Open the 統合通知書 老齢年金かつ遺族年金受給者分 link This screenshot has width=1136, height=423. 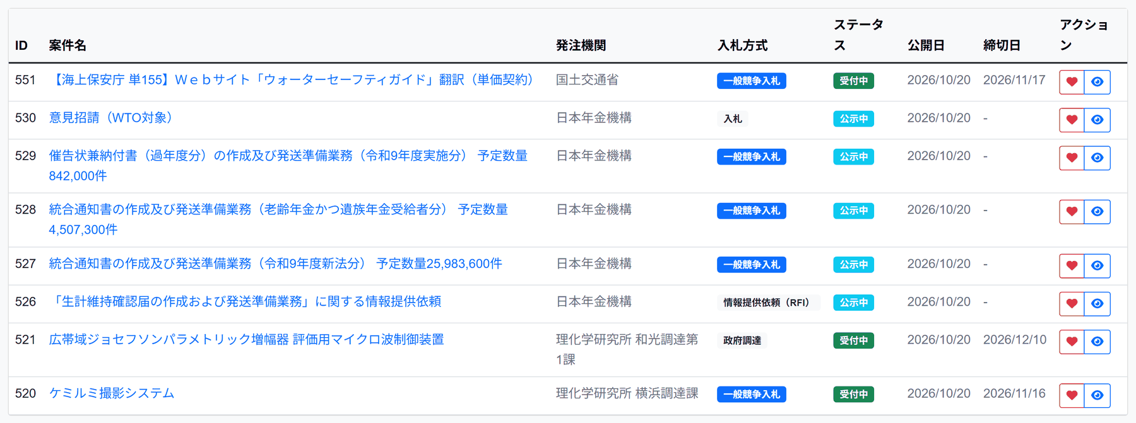click(x=278, y=219)
